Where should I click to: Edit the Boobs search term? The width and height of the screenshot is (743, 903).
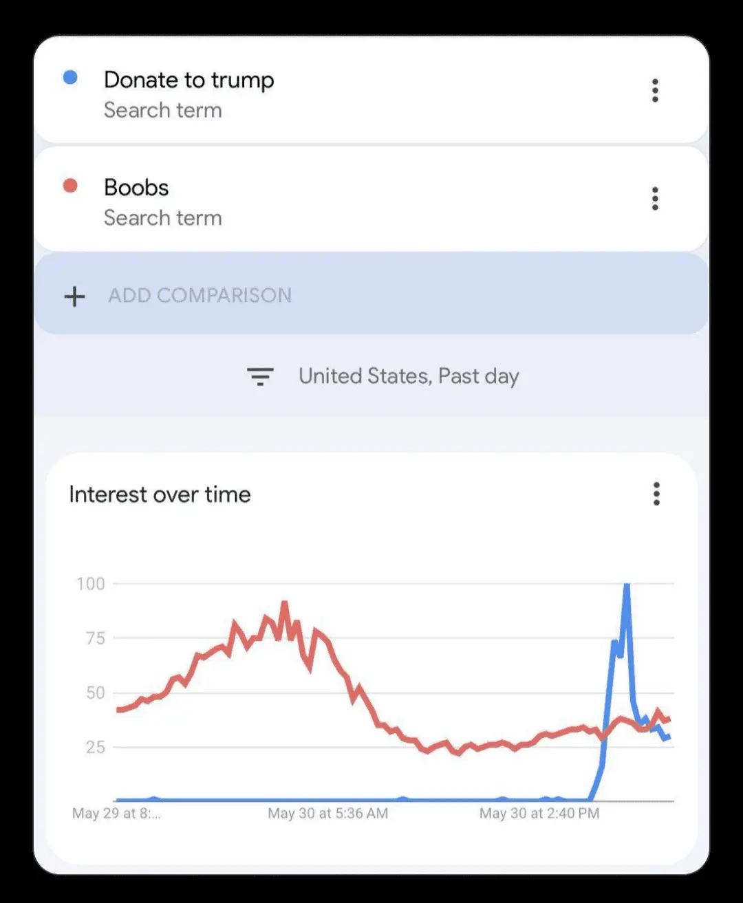tap(136, 188)
